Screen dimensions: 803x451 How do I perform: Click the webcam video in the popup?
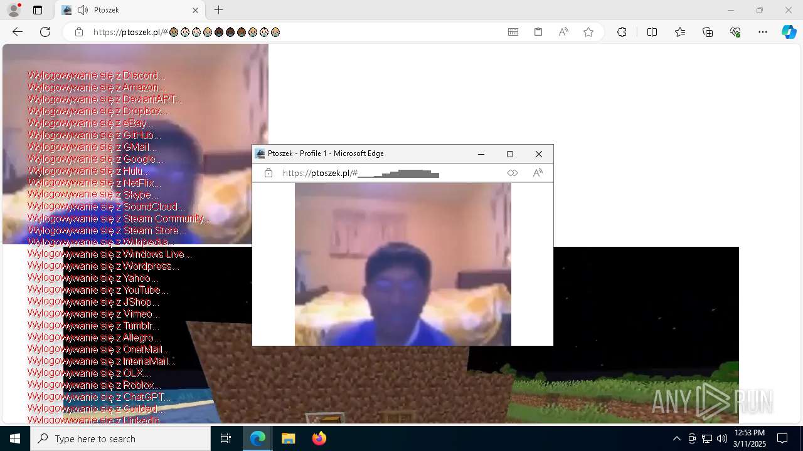coord(403,264)
